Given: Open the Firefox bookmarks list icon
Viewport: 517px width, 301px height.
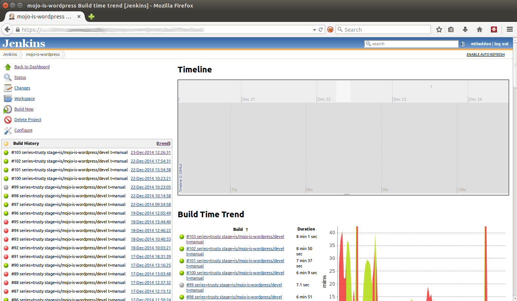Looking at the screenshot, I should [451, 29].
